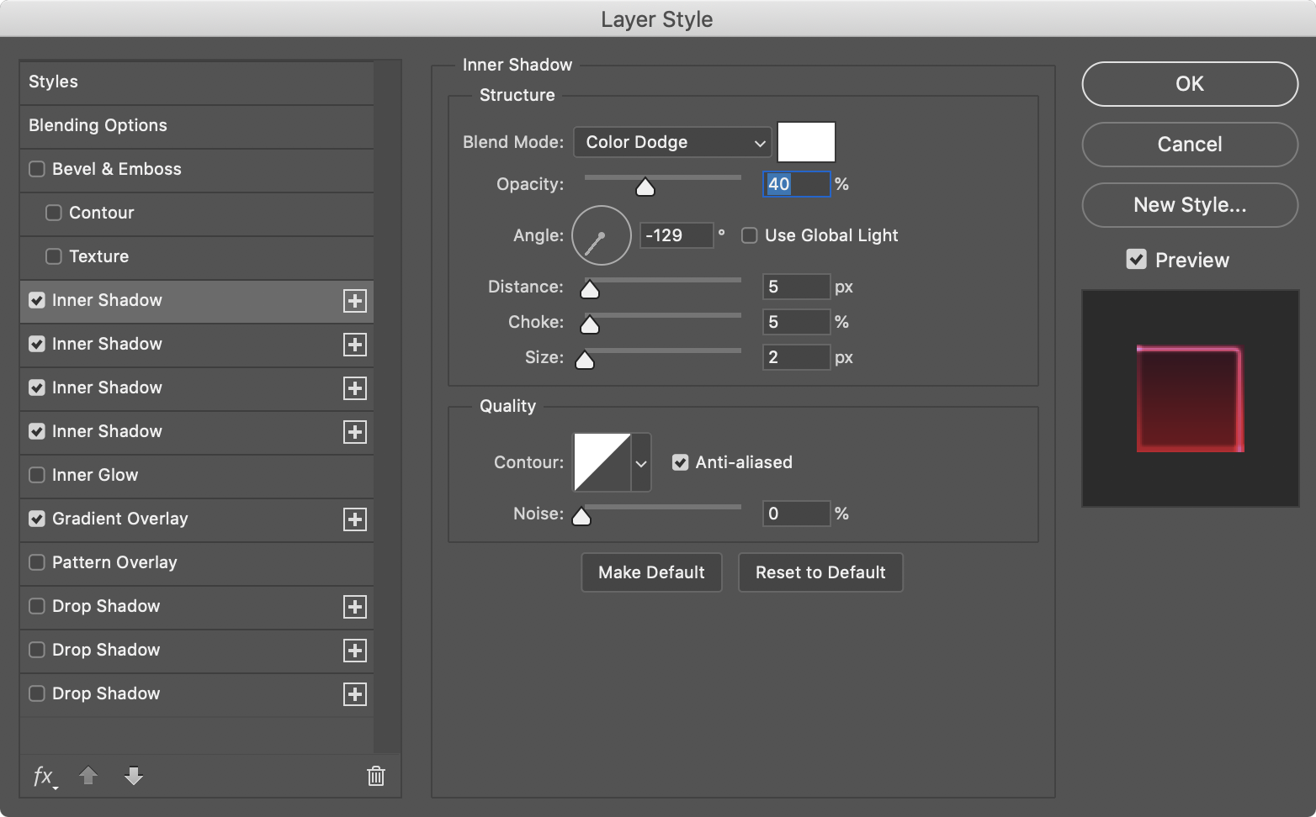Open the Blend Mode dropdown

point(672,143)
